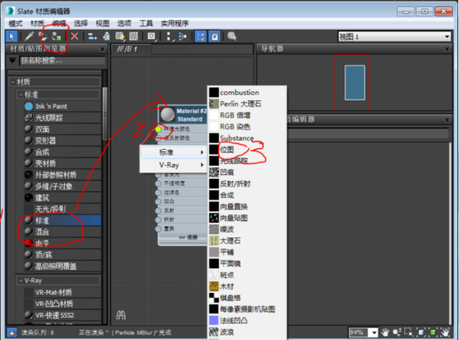This screenshot has width=459, height=340.
Task: Click the Pan Tool hand icon
Action: [385, 332]
